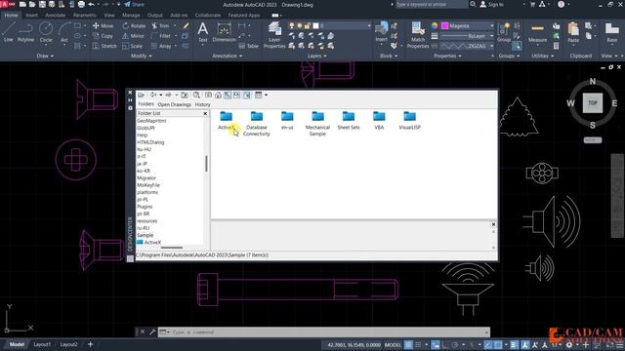Open the ByLayer lineweight dropdown

coord(467,36)
